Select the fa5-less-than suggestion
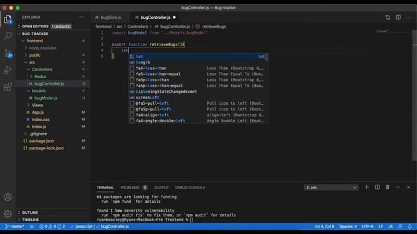 click(198, 68)
